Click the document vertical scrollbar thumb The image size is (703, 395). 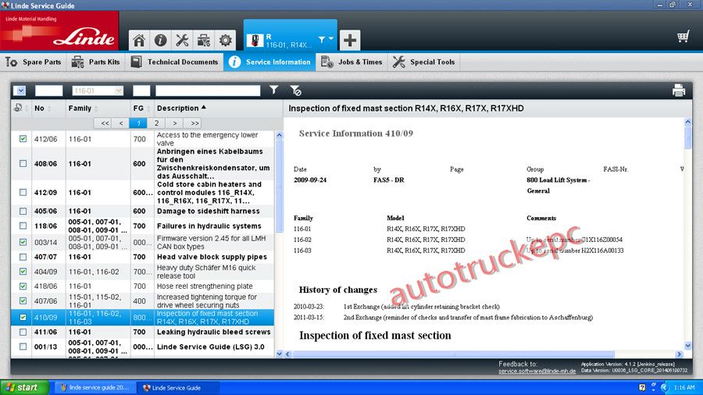tap(687, 137)
